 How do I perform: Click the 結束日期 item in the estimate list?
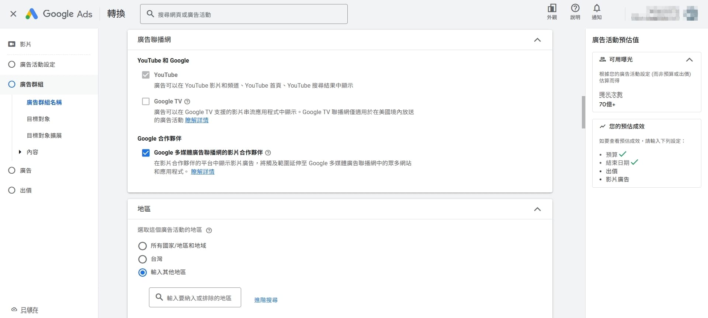click(x=617, y=163)
